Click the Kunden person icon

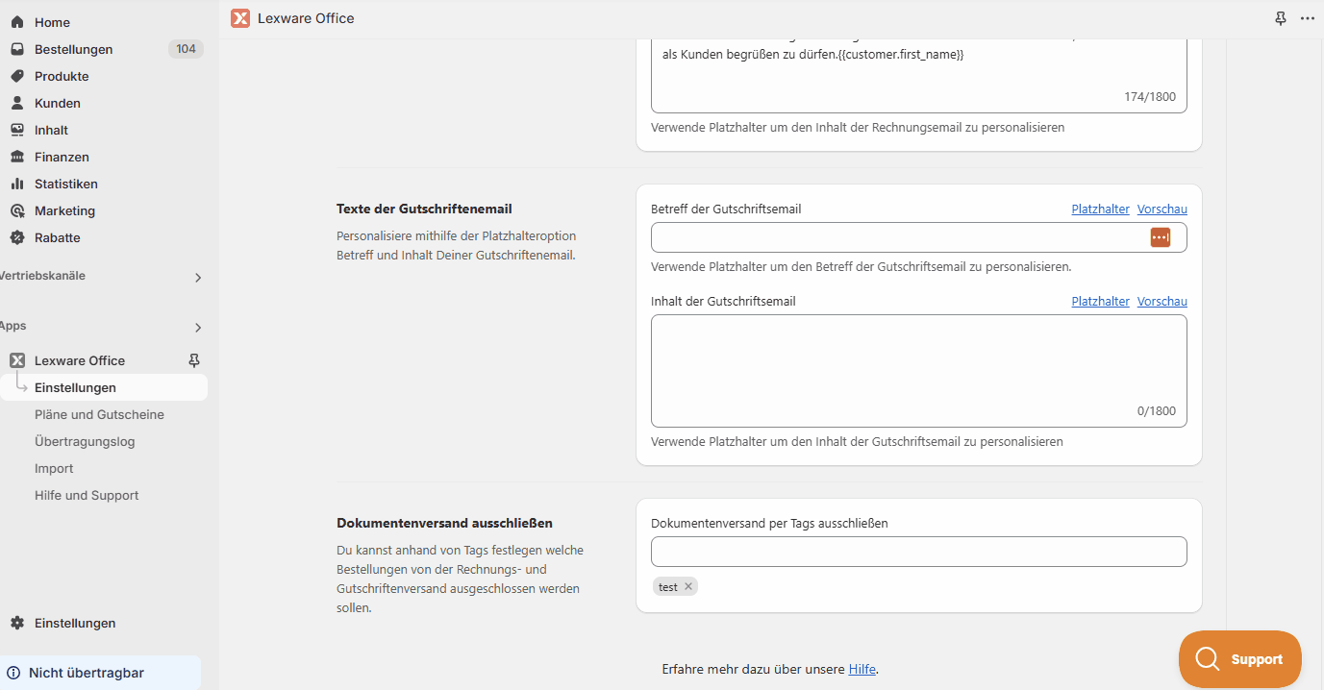point(17,103)
